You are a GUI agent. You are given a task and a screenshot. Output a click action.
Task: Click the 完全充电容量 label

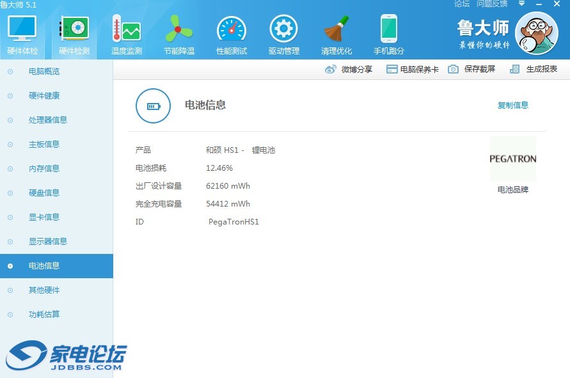(159, 203)
